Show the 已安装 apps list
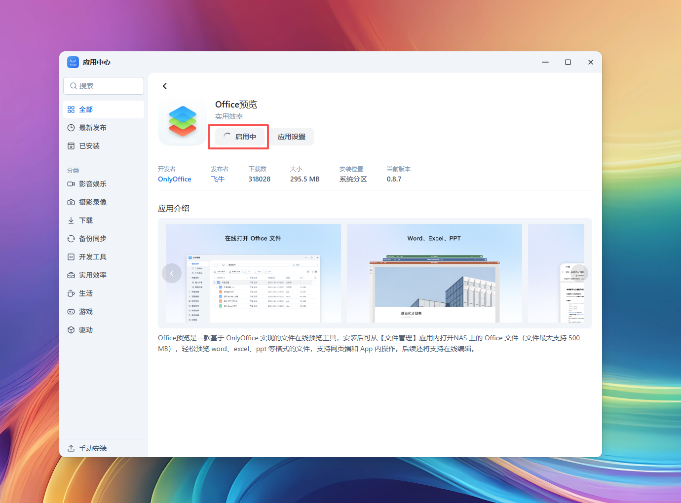The width and height of the screenshot is (681, 503). pyautogui.click(x=89, y=146)
